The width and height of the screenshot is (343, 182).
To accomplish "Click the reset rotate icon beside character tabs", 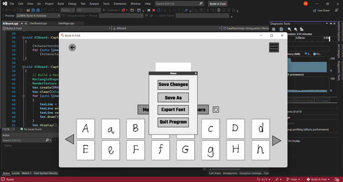I will 216,109.
